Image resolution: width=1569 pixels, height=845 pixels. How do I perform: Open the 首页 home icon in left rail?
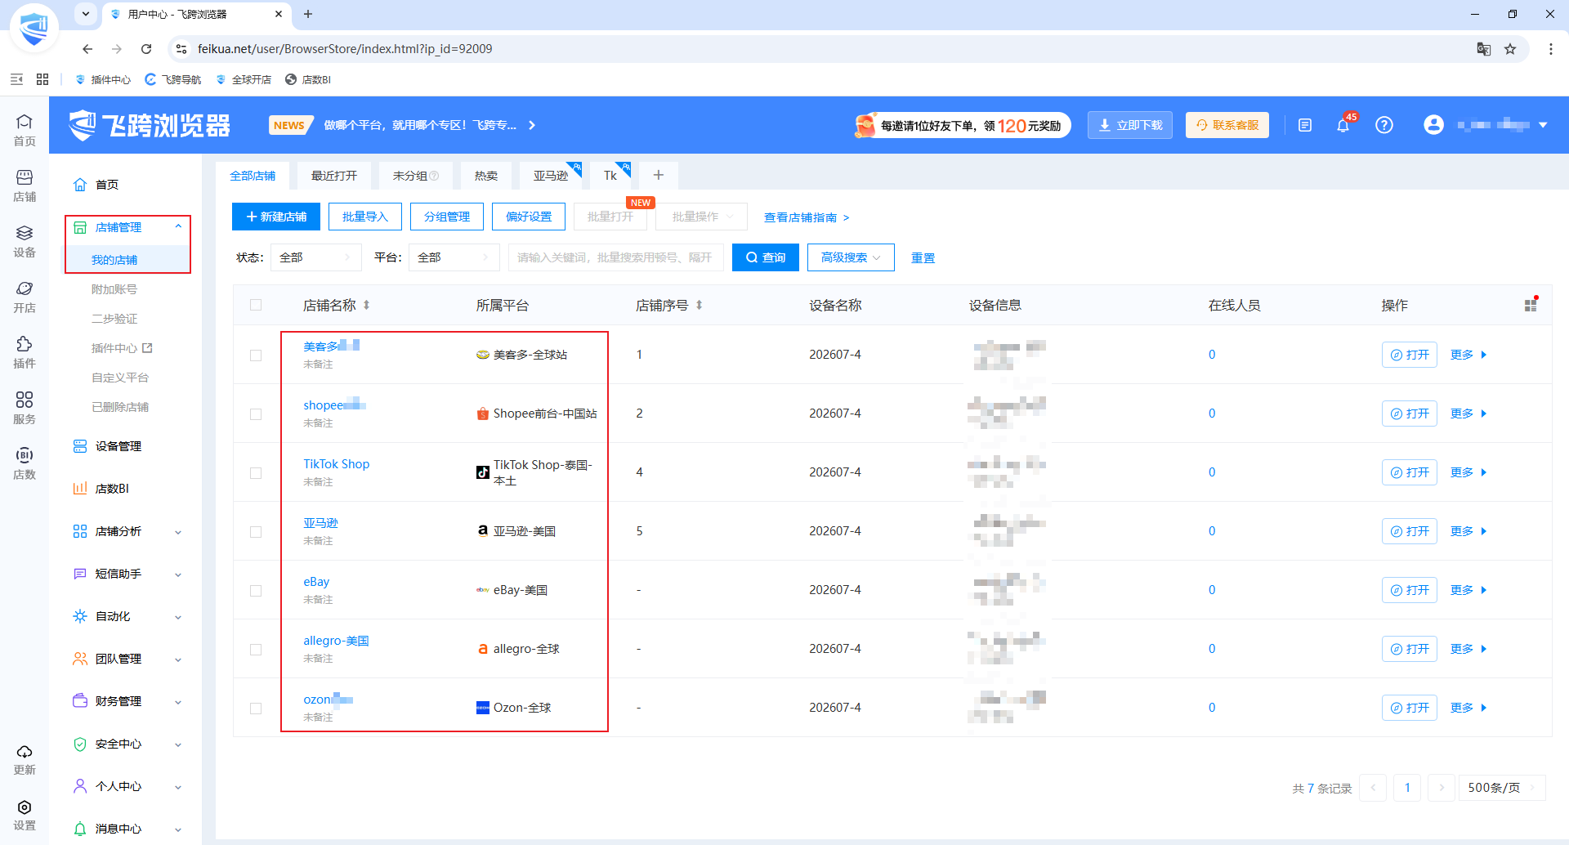[25, 130]
